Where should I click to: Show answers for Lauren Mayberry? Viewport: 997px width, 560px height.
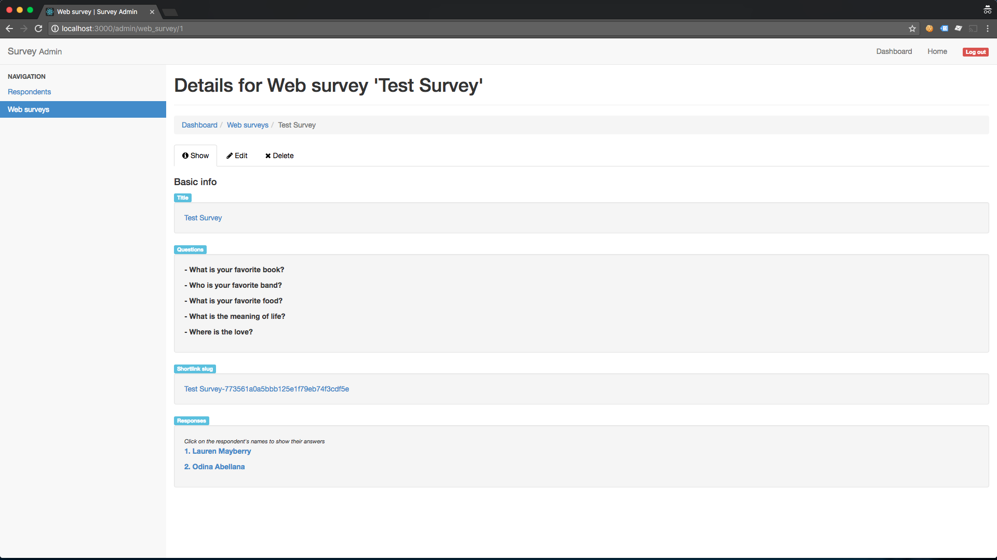click(x=218, y=451)
